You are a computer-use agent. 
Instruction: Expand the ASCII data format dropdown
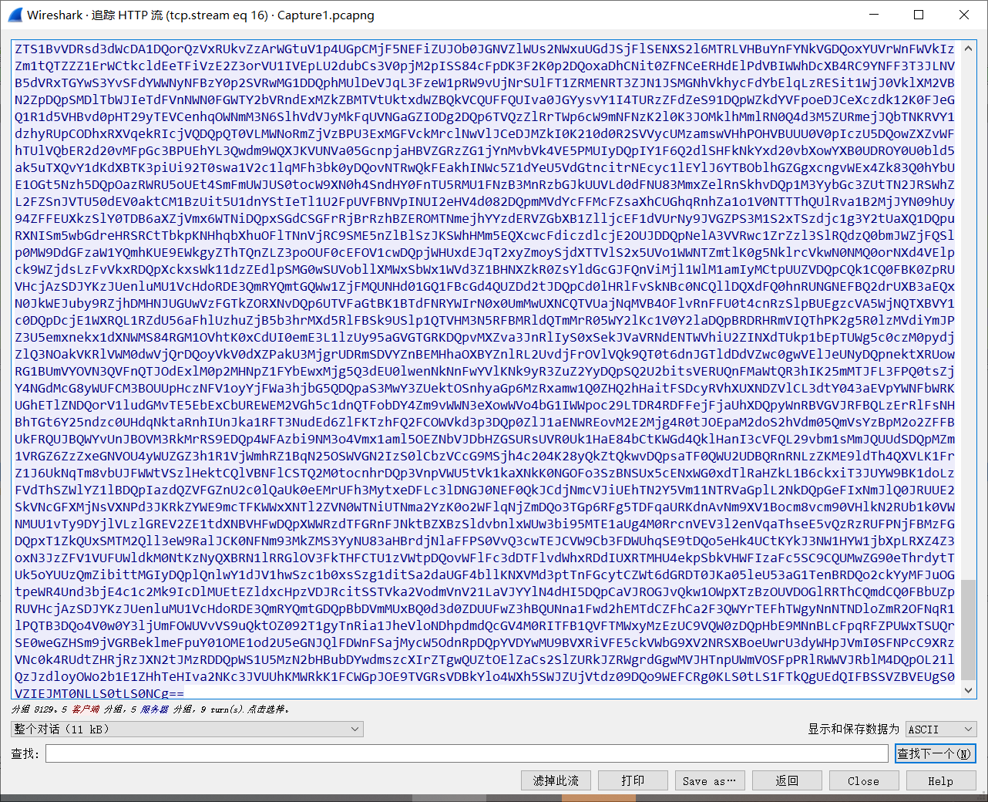pyautogui.click(x=940, y=729)
